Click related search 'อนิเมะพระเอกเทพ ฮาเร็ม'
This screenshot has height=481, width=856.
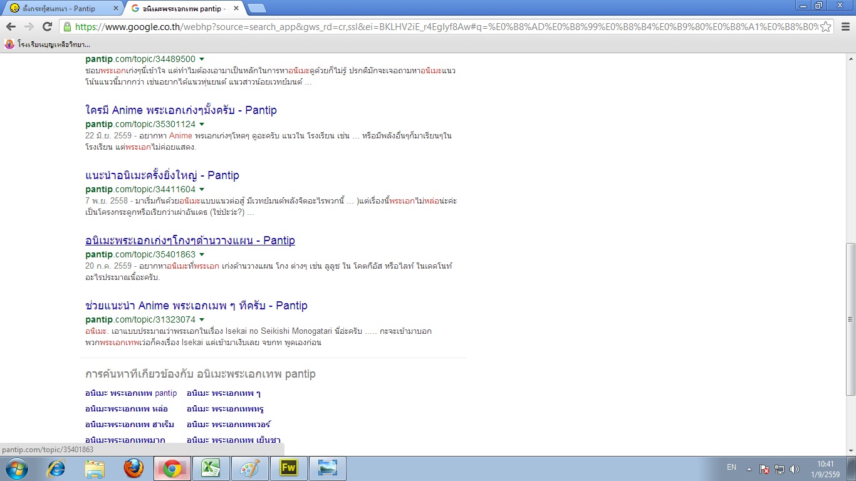[x=130, y=425]
